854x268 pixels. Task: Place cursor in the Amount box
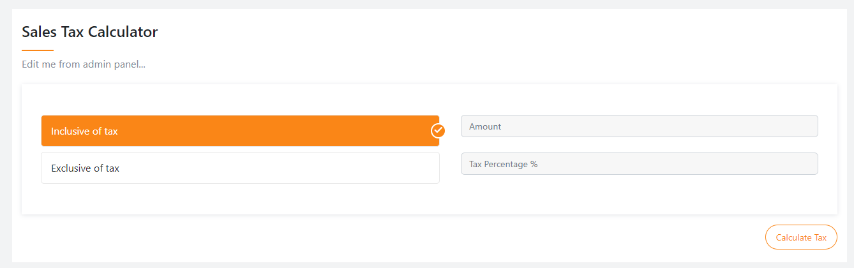click(639, 126)
